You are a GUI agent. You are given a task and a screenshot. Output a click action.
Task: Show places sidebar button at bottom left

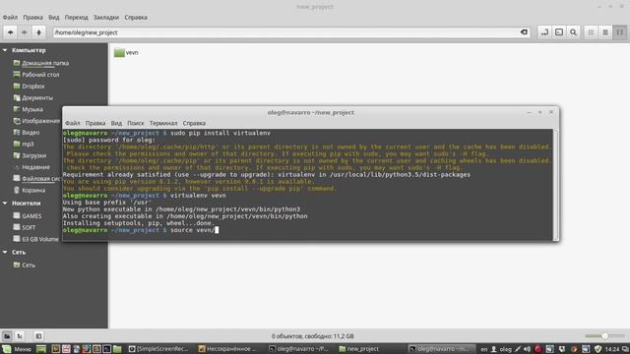point(7,336)
